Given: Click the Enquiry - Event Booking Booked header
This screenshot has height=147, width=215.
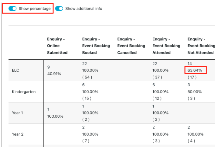Looking at the screenshot, I should (x=96, y=46).
